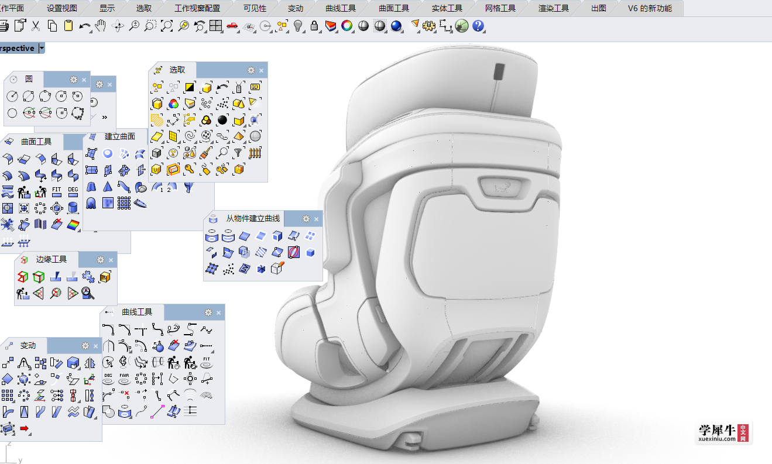Open the gear menu of 边缘工具 panel
The image size is (772, 464).
[x=101, y=260]
